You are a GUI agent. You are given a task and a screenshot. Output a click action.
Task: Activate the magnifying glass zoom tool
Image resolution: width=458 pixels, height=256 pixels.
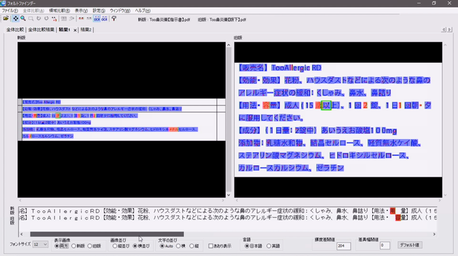coord(23,19)
